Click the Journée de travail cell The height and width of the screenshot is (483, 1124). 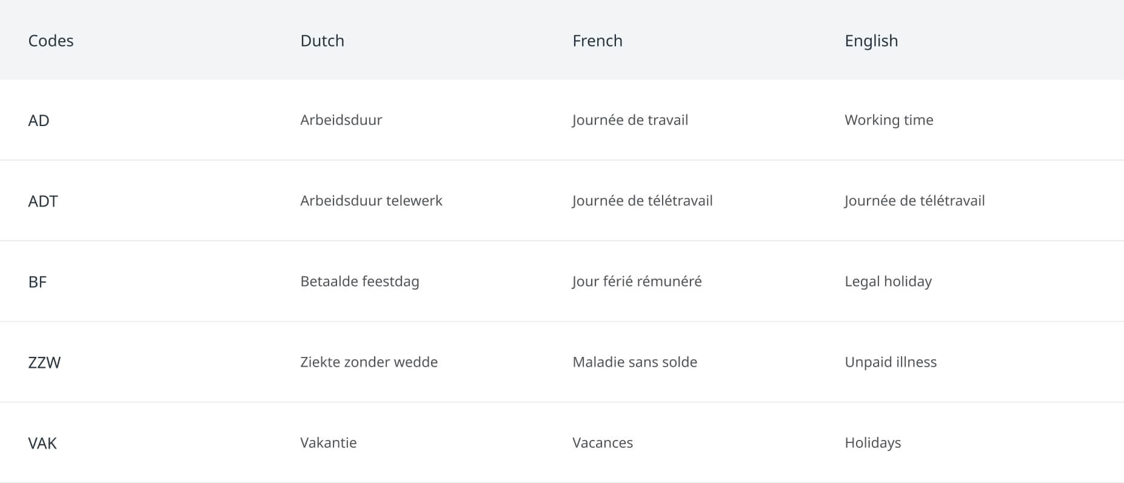pos(630,120)
